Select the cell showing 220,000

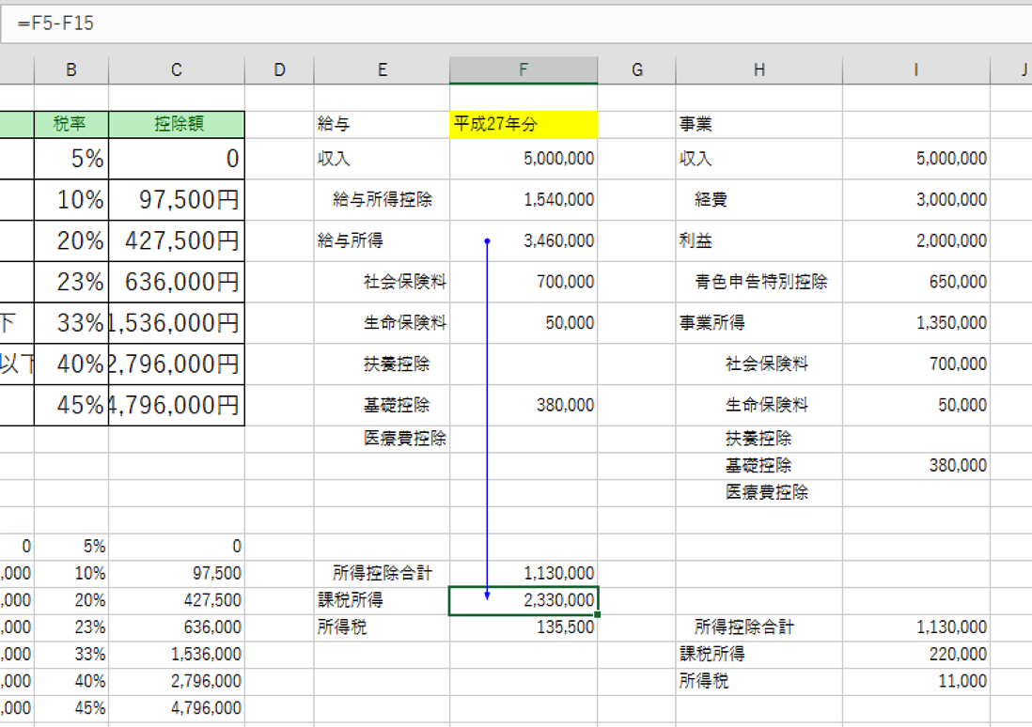915,655
